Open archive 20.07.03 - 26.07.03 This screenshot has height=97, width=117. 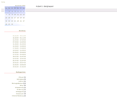pyautogui.click(x=19, y=56)
